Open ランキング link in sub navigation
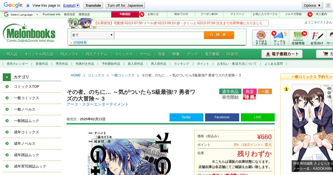The image size is (333, 175). click(182, 64)
